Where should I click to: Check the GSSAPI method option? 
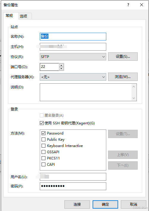pos(43,152)
